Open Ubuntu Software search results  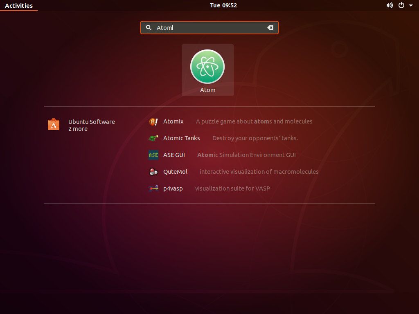tap(91, 121)
